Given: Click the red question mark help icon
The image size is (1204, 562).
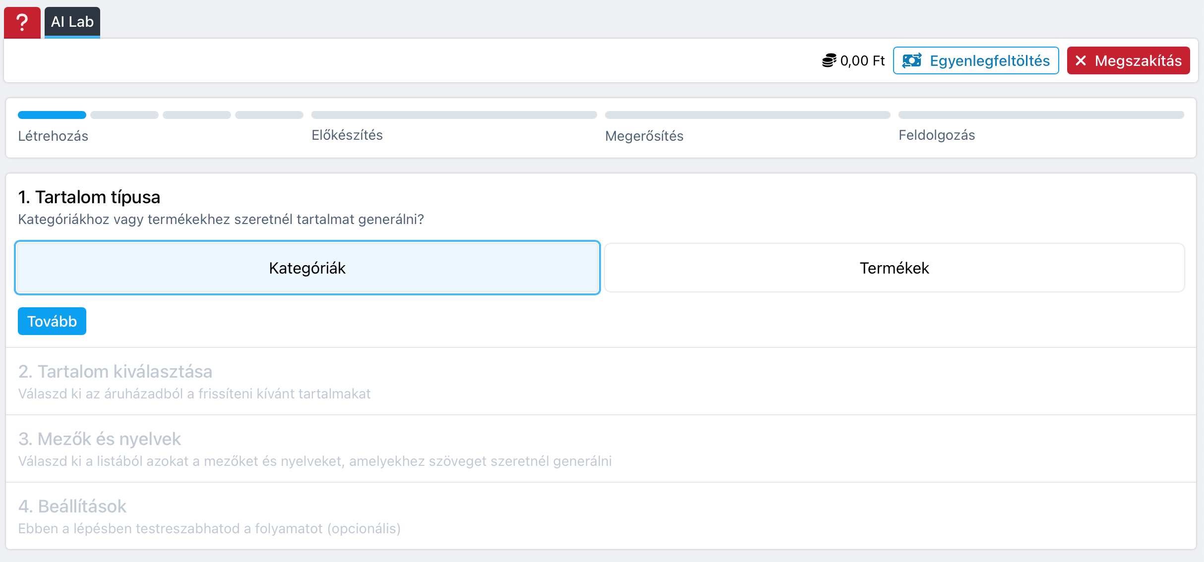Looking at the screenshot, I should (x=22, y=22).
